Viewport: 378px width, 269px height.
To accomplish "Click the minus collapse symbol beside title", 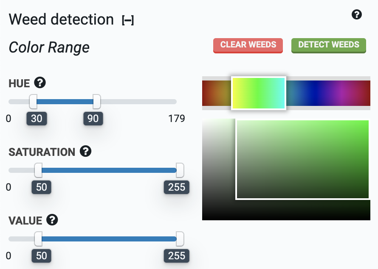I will [x=129, y=19].
